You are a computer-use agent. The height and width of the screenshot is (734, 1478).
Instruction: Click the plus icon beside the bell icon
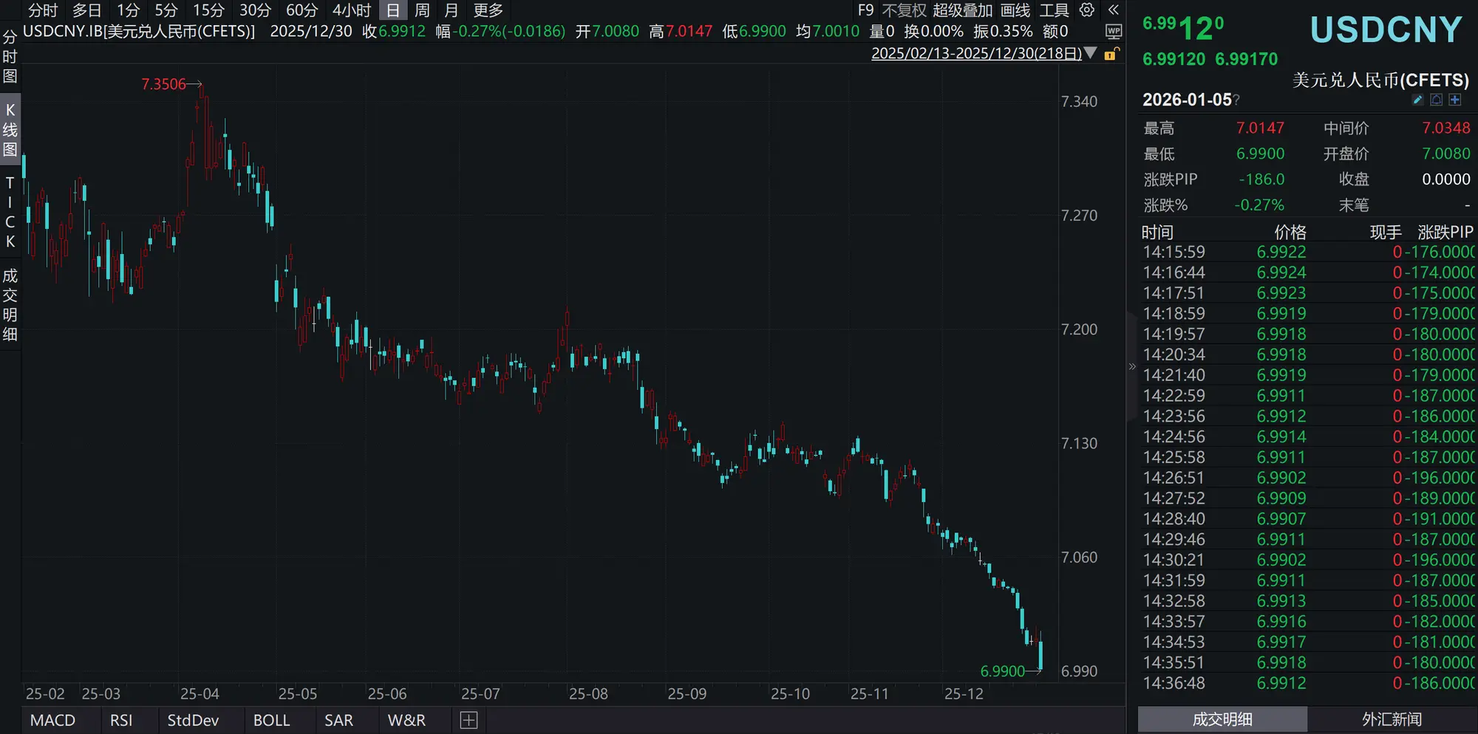pyautogui.click(x=1456, y=100)
